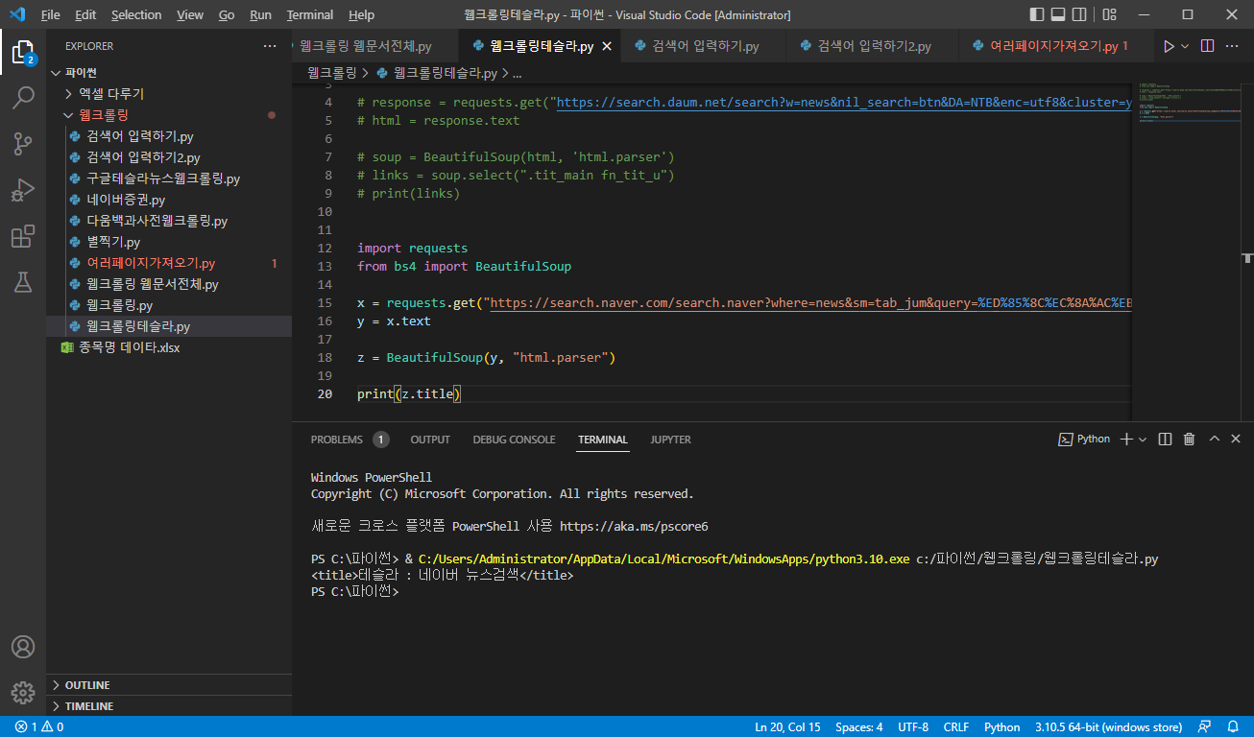Viewport: 1254px width, 737px height.
Task: Open the Selection menu
Action: tap(136, 14)
